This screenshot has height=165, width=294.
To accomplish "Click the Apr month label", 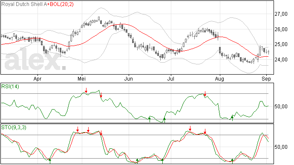I will 37,79.
